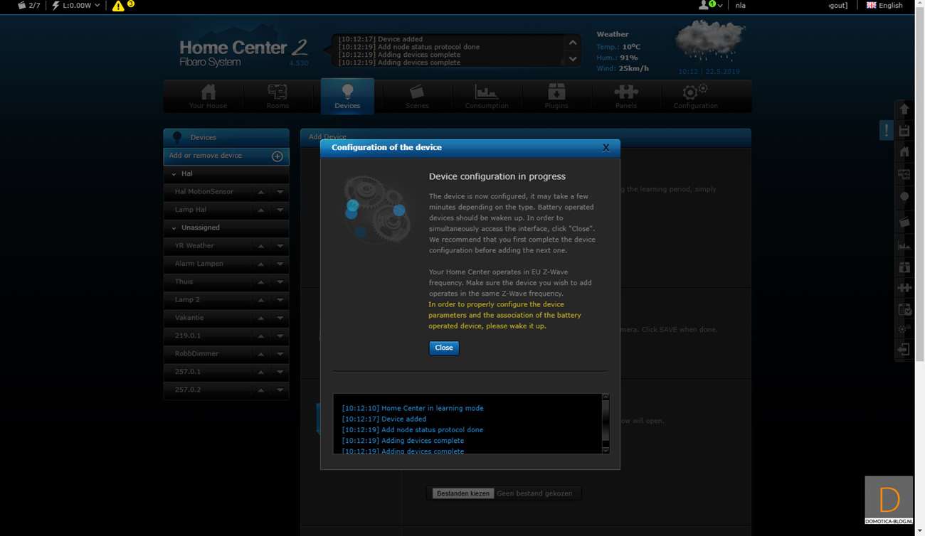Move YR Weather up in list
Screen dimensions: 925x536
tap(261, 246)
